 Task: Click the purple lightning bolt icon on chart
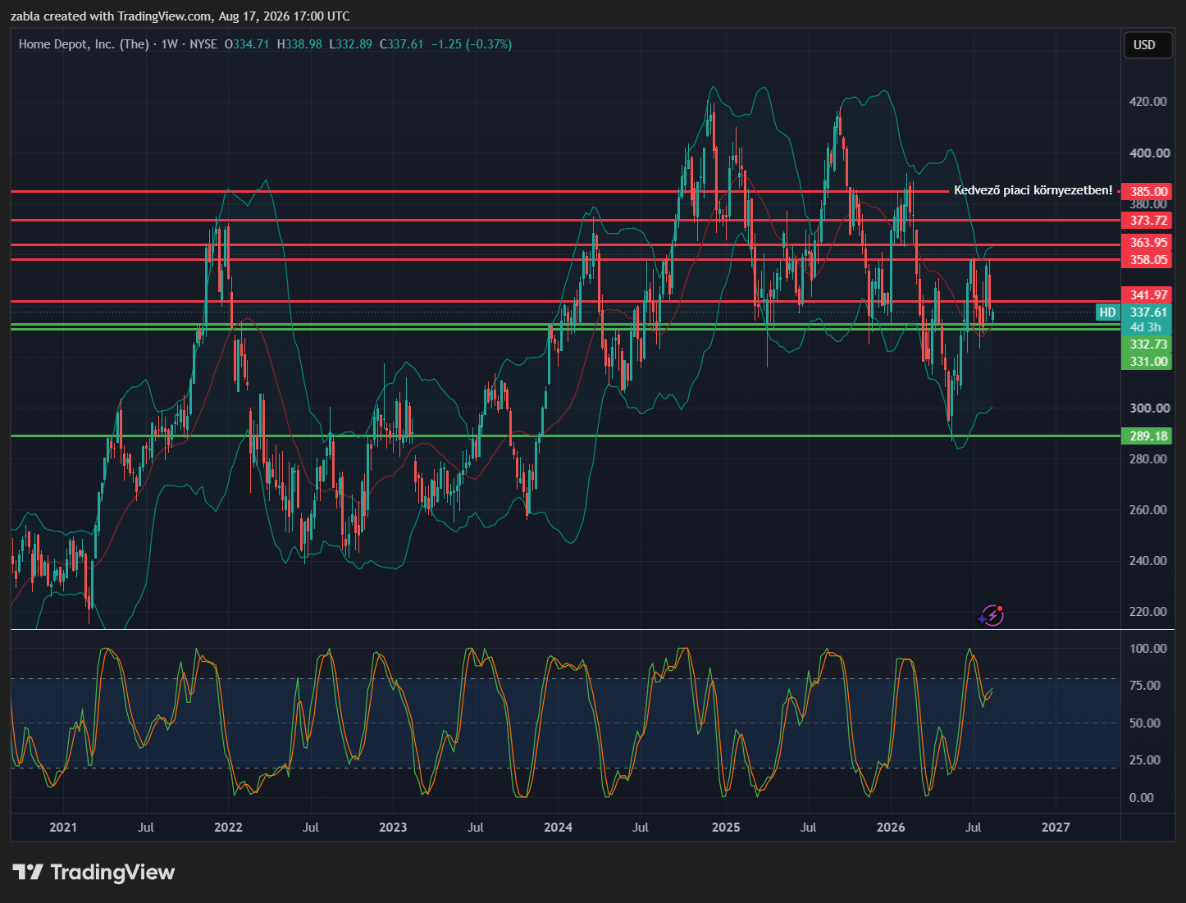992,615
